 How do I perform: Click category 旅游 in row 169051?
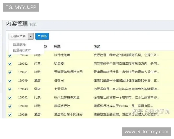(37, 72)
